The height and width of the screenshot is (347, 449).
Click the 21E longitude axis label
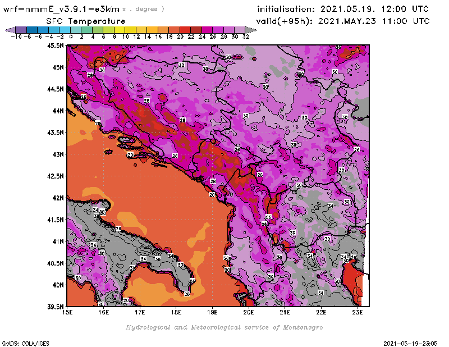(285, 312)
